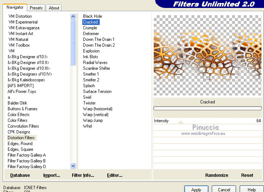The image size is (264, 192).
Task: Choose the Crumple filter
Action: tap(90, 28)
